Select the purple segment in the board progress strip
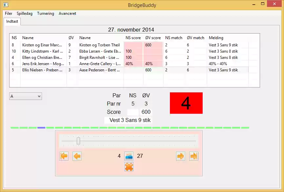This screenshot has height=192, width=284. point(41,128)
